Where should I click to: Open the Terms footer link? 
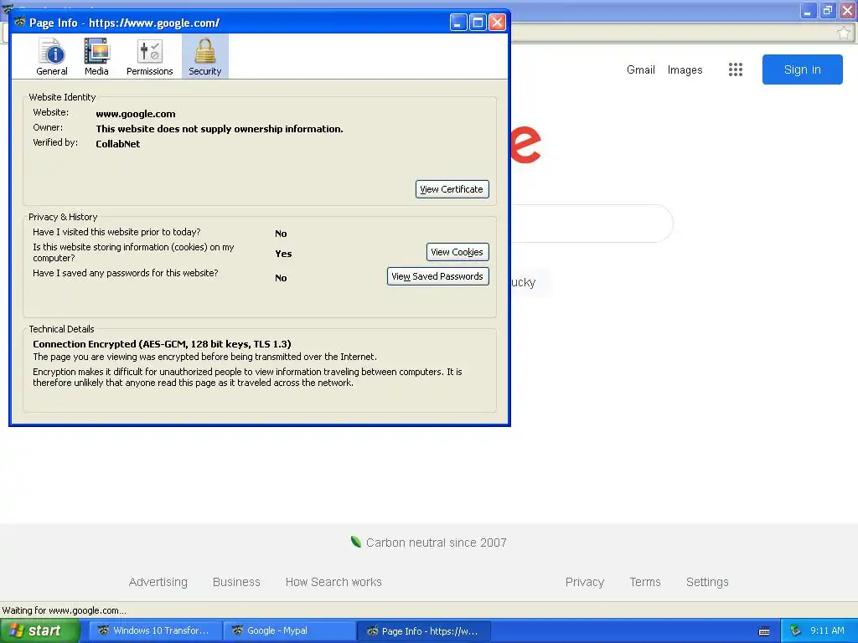click(645, 582)
